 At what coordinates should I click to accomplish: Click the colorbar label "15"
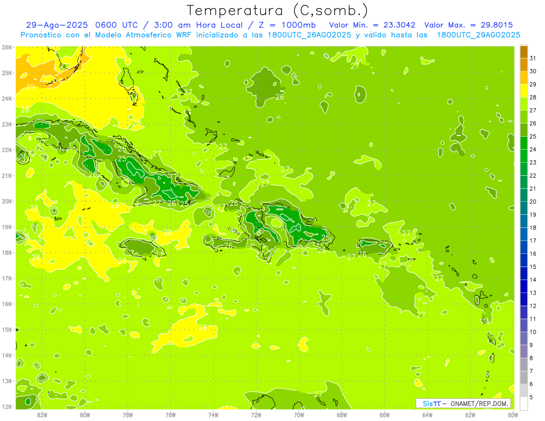533,267
